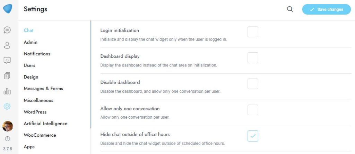The height and width of the screenshot is (154, 355).
Task: Open the Notifications settings tab
Action: [x=37, y=54]
